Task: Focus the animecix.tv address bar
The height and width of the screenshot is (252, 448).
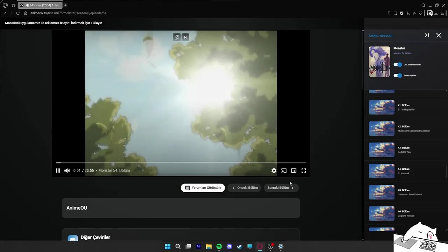Action: click(68, 13)
